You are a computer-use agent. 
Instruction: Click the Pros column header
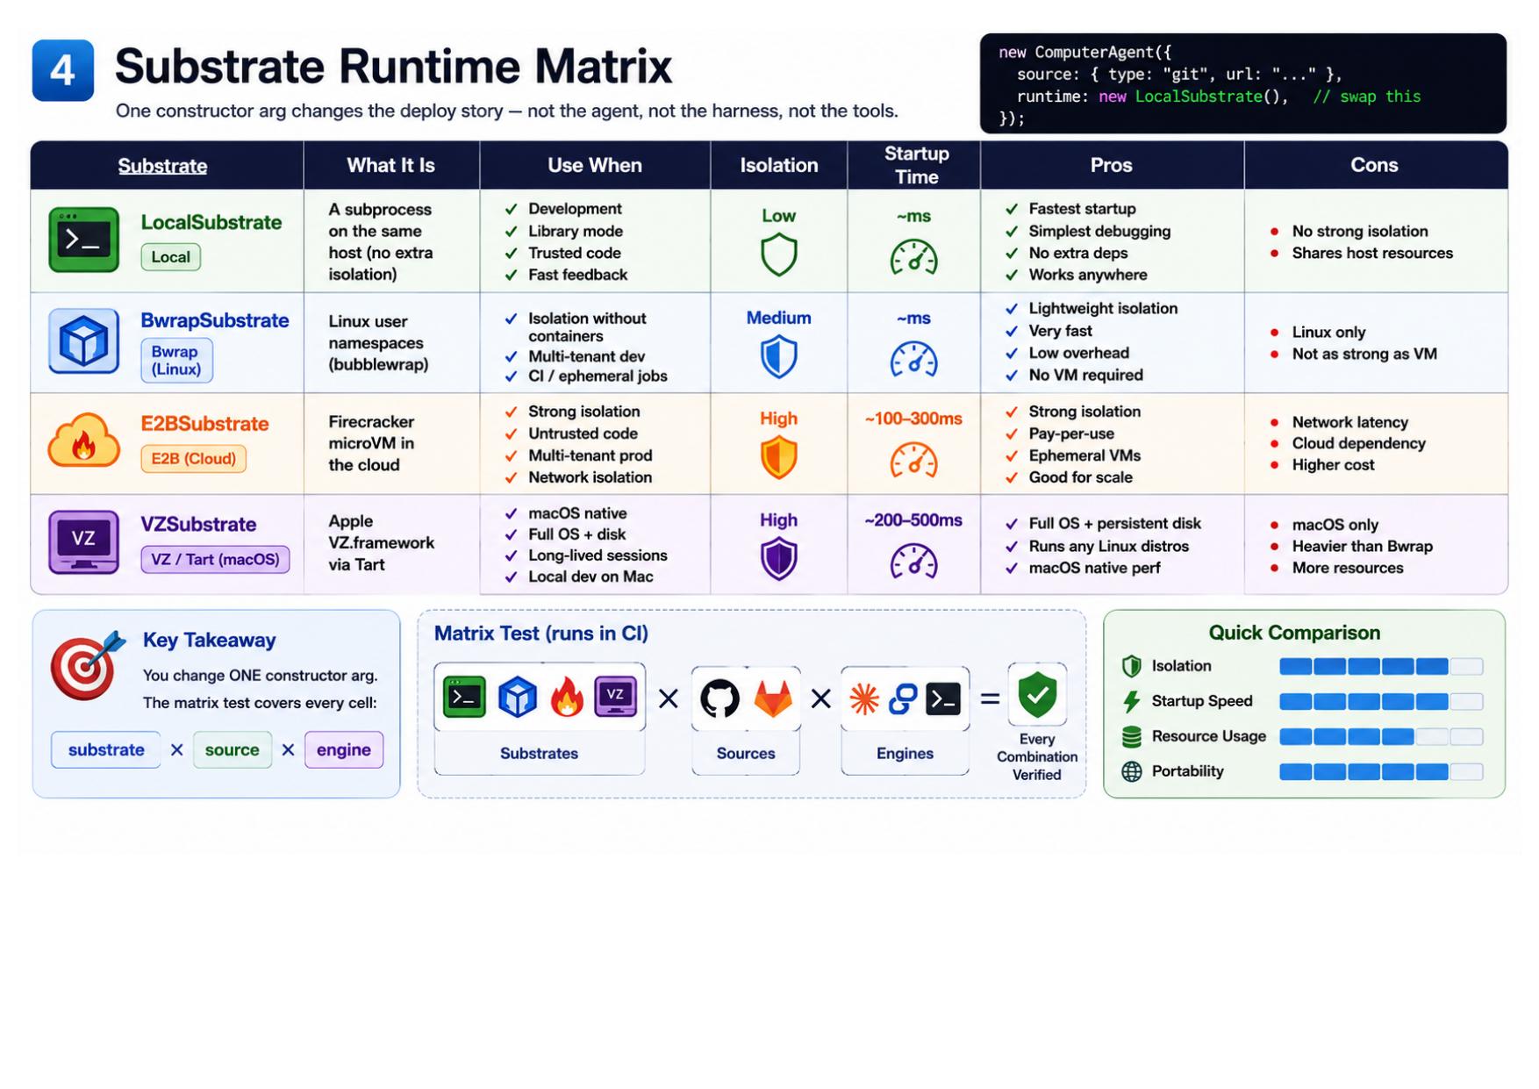click(x=1111, y=165)
